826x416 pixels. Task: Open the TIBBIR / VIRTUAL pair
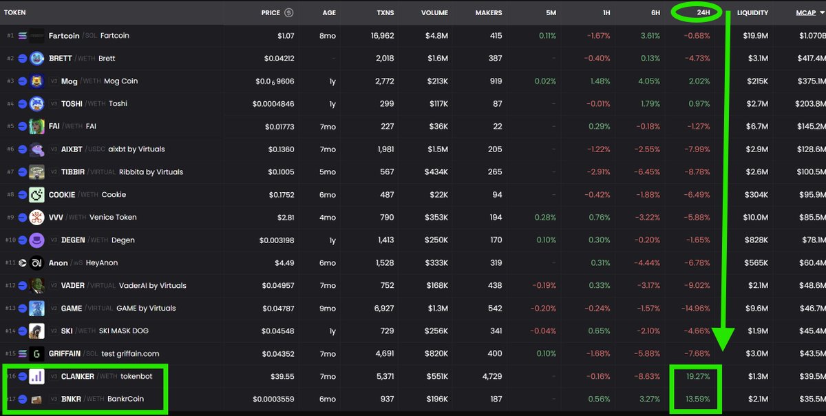tap(413, 172)
